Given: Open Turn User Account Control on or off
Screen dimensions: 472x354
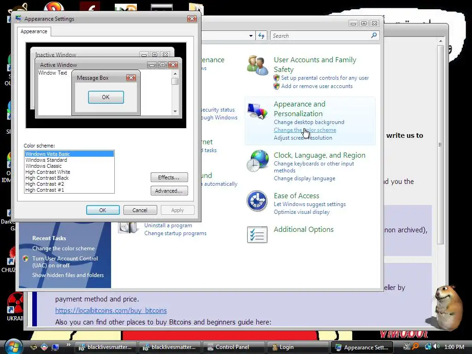Looking at the screenshot, I should pyautogui.click(x=65, y=262).
